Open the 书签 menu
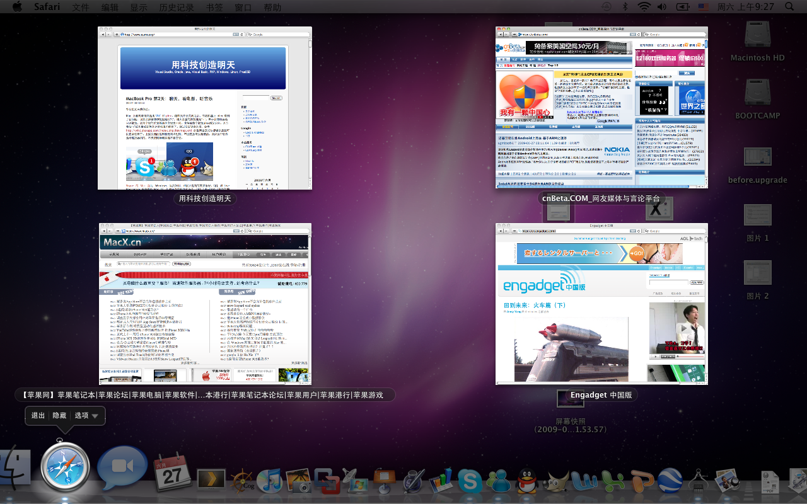This screenshot has height=504, width=807. (214, 7)
